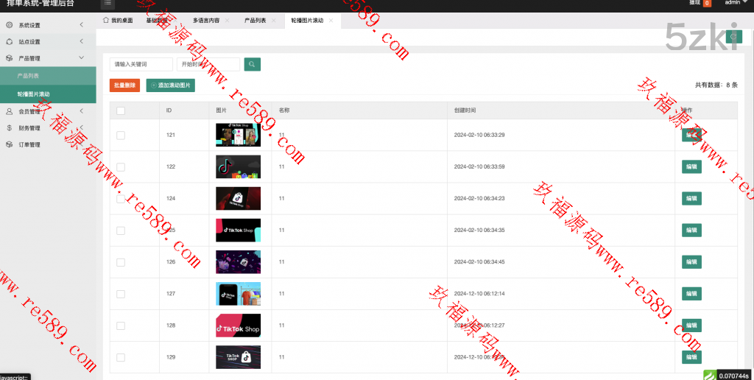Click the green refresh icon button
The height and width of the screenshot is (380, 754).
(x=733, y=37)
